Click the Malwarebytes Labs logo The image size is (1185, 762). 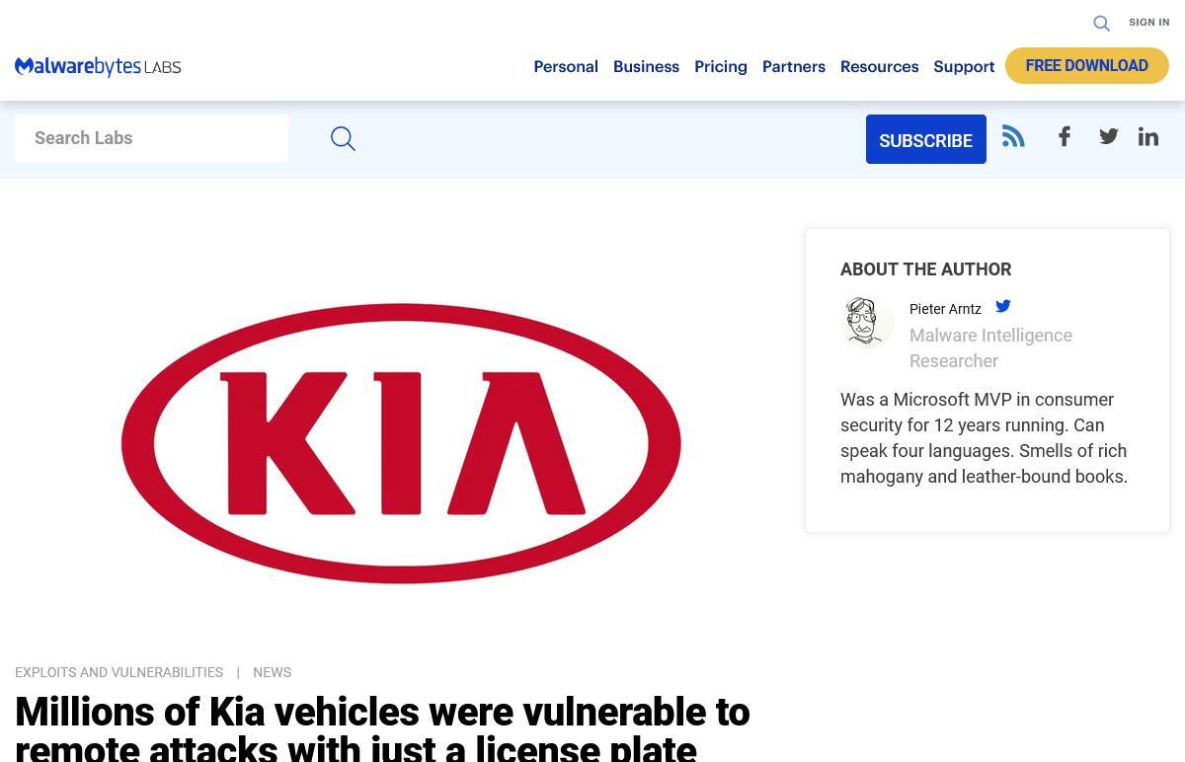98,66
